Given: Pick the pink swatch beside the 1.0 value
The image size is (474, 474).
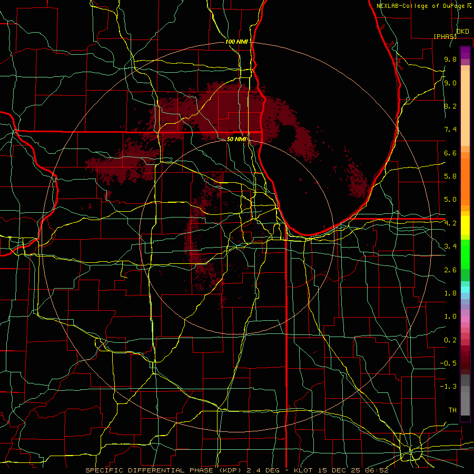Looking at the screenshot, I should click(465, 319).
